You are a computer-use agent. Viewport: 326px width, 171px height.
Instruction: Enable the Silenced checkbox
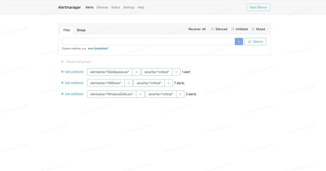pyautogui.click(x=212, y=29)
